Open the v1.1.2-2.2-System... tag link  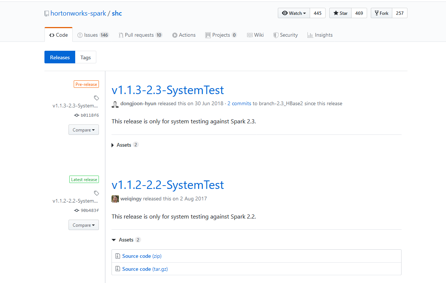click(76, 201)
